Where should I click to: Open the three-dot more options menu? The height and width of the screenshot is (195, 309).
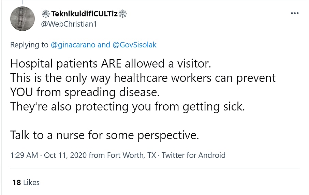pyautogui.click(x=294, y=13)
